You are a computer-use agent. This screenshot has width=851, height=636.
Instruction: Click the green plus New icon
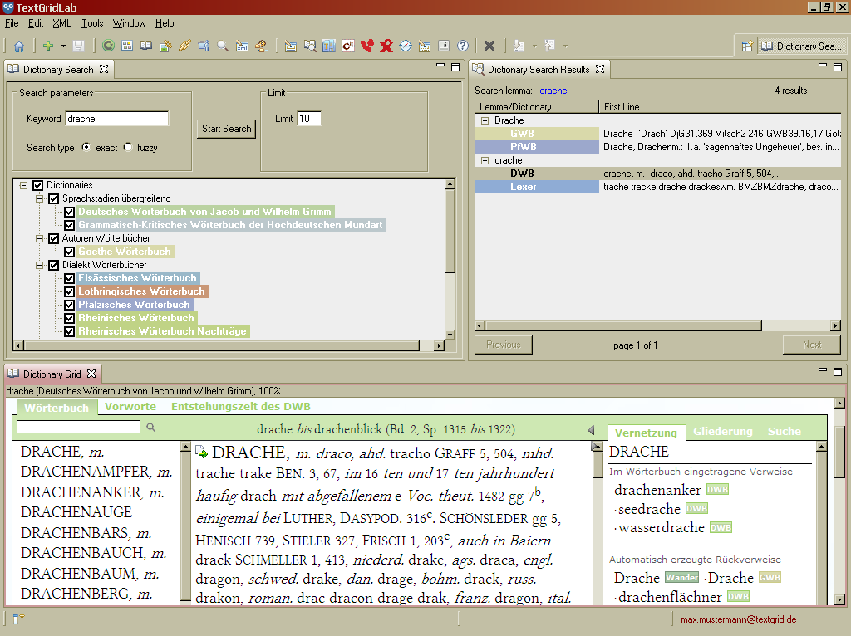[48, 46]
